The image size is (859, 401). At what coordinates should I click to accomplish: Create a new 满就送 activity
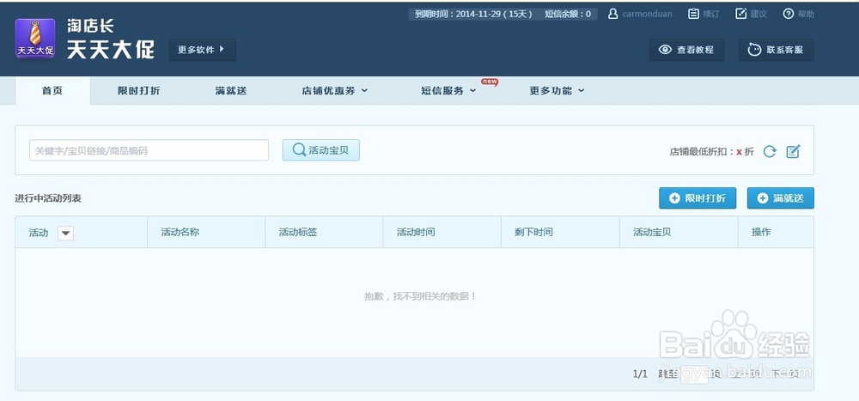tap(780, 198)
